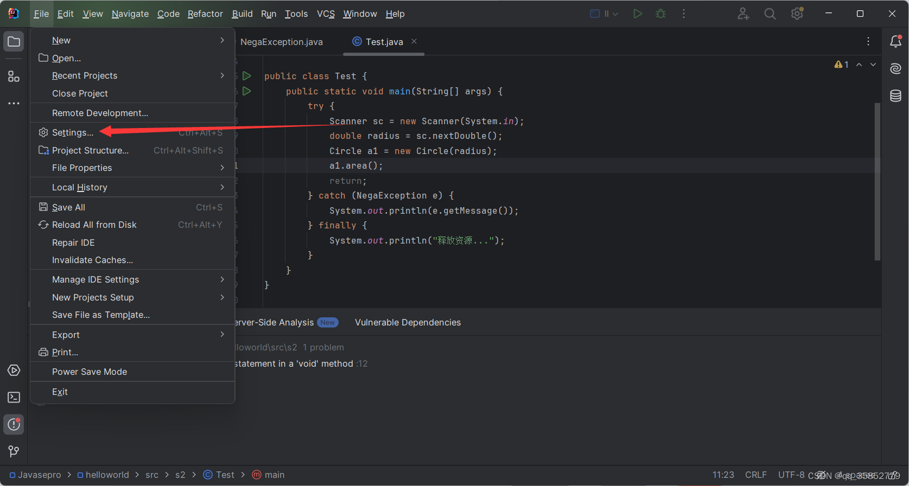Click the 11:23 line column indicator

723,475
